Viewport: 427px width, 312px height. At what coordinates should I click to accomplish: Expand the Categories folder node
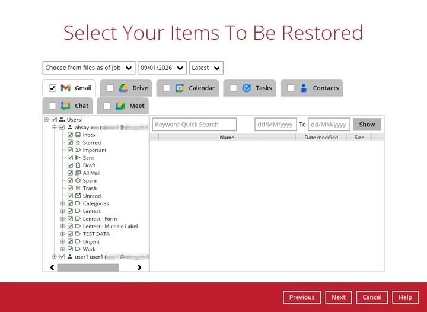(62, 203)
